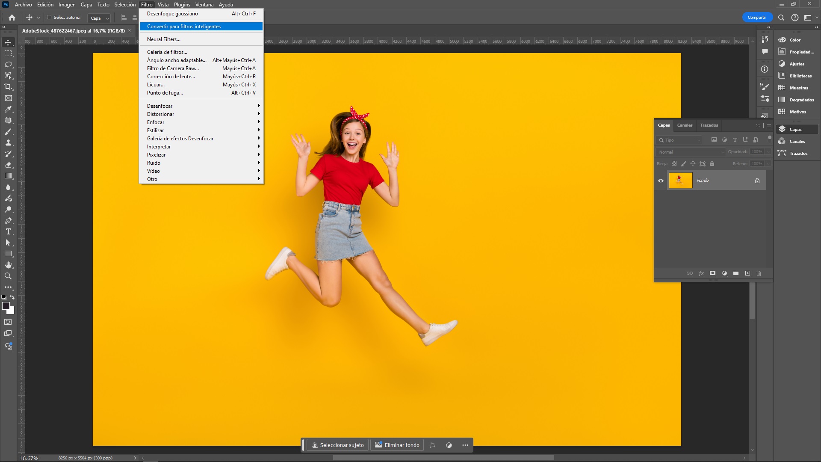The image size is (821, 462).
Task: Select the Dodge tool
Action: 8,210
